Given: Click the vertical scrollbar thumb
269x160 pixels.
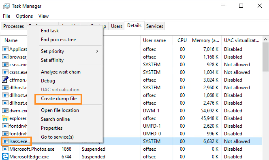Looking at the screenshot, I should click(266, 57).
